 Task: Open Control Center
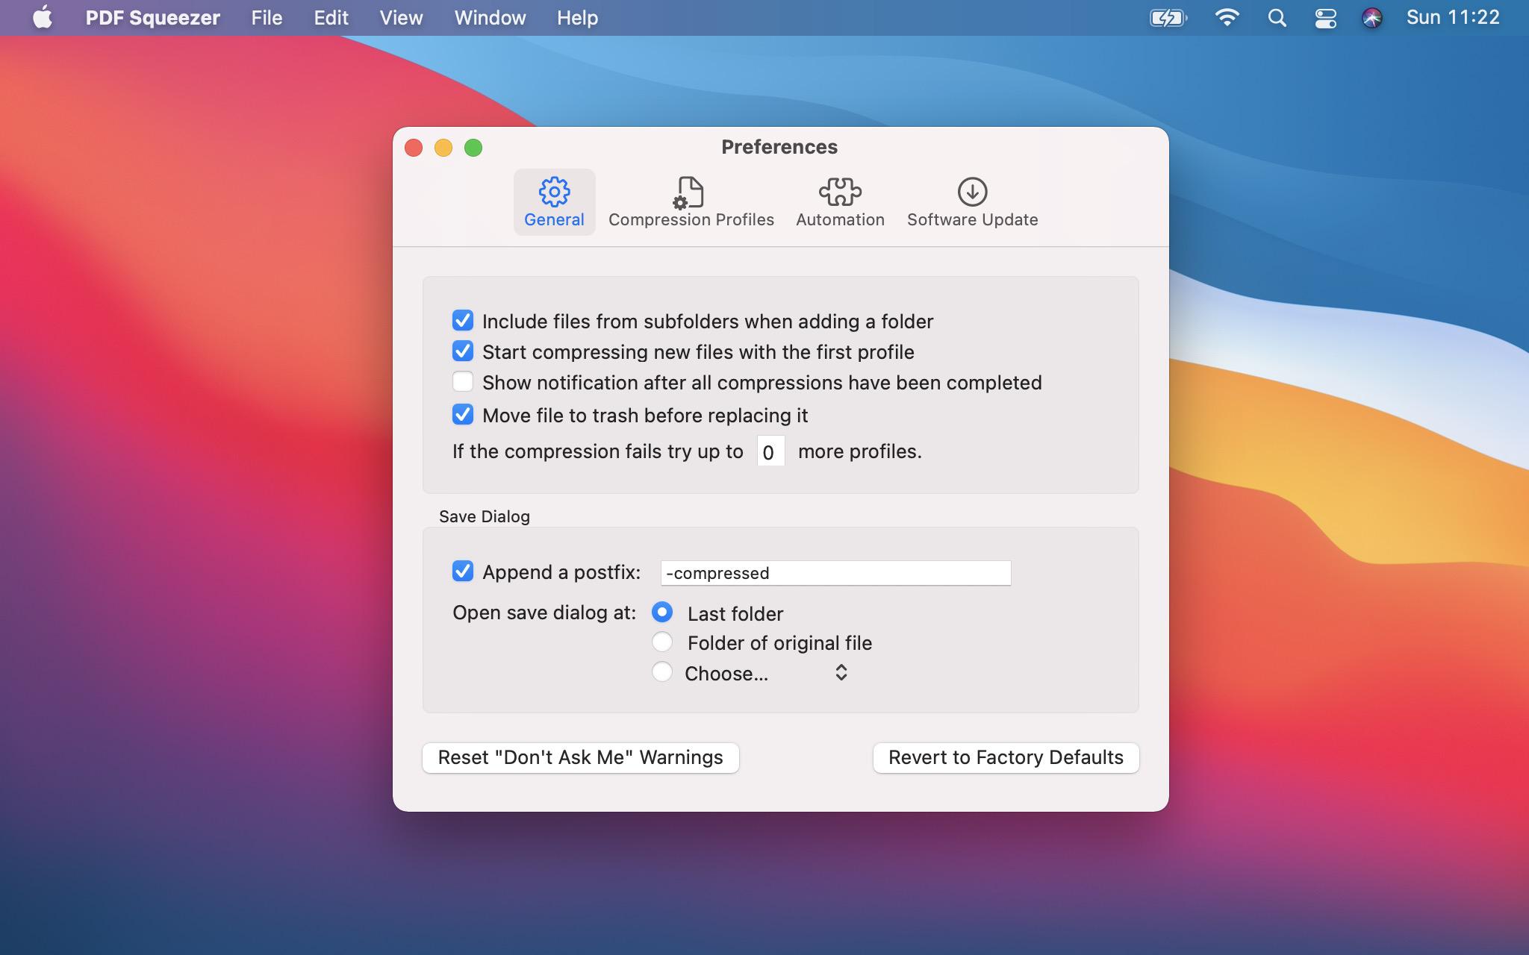pyautogui.click(x=1325, y=18)
